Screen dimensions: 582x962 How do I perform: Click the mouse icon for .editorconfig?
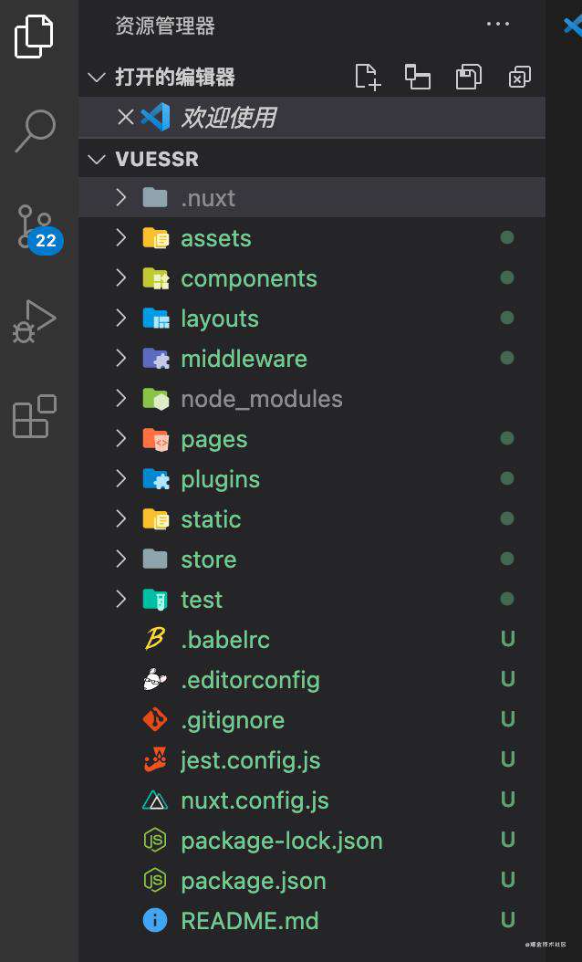[155, 679]
